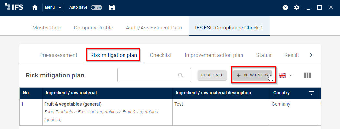Image resolution: width=340 pixels, height=129 pixels.
Task: Select the Improvement action plan tab
Action: tap(214, 55)
